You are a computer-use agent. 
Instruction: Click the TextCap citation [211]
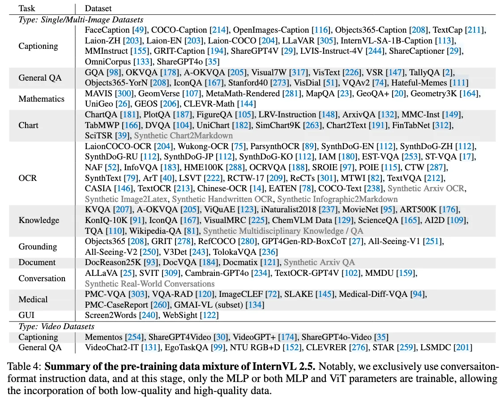475,30
